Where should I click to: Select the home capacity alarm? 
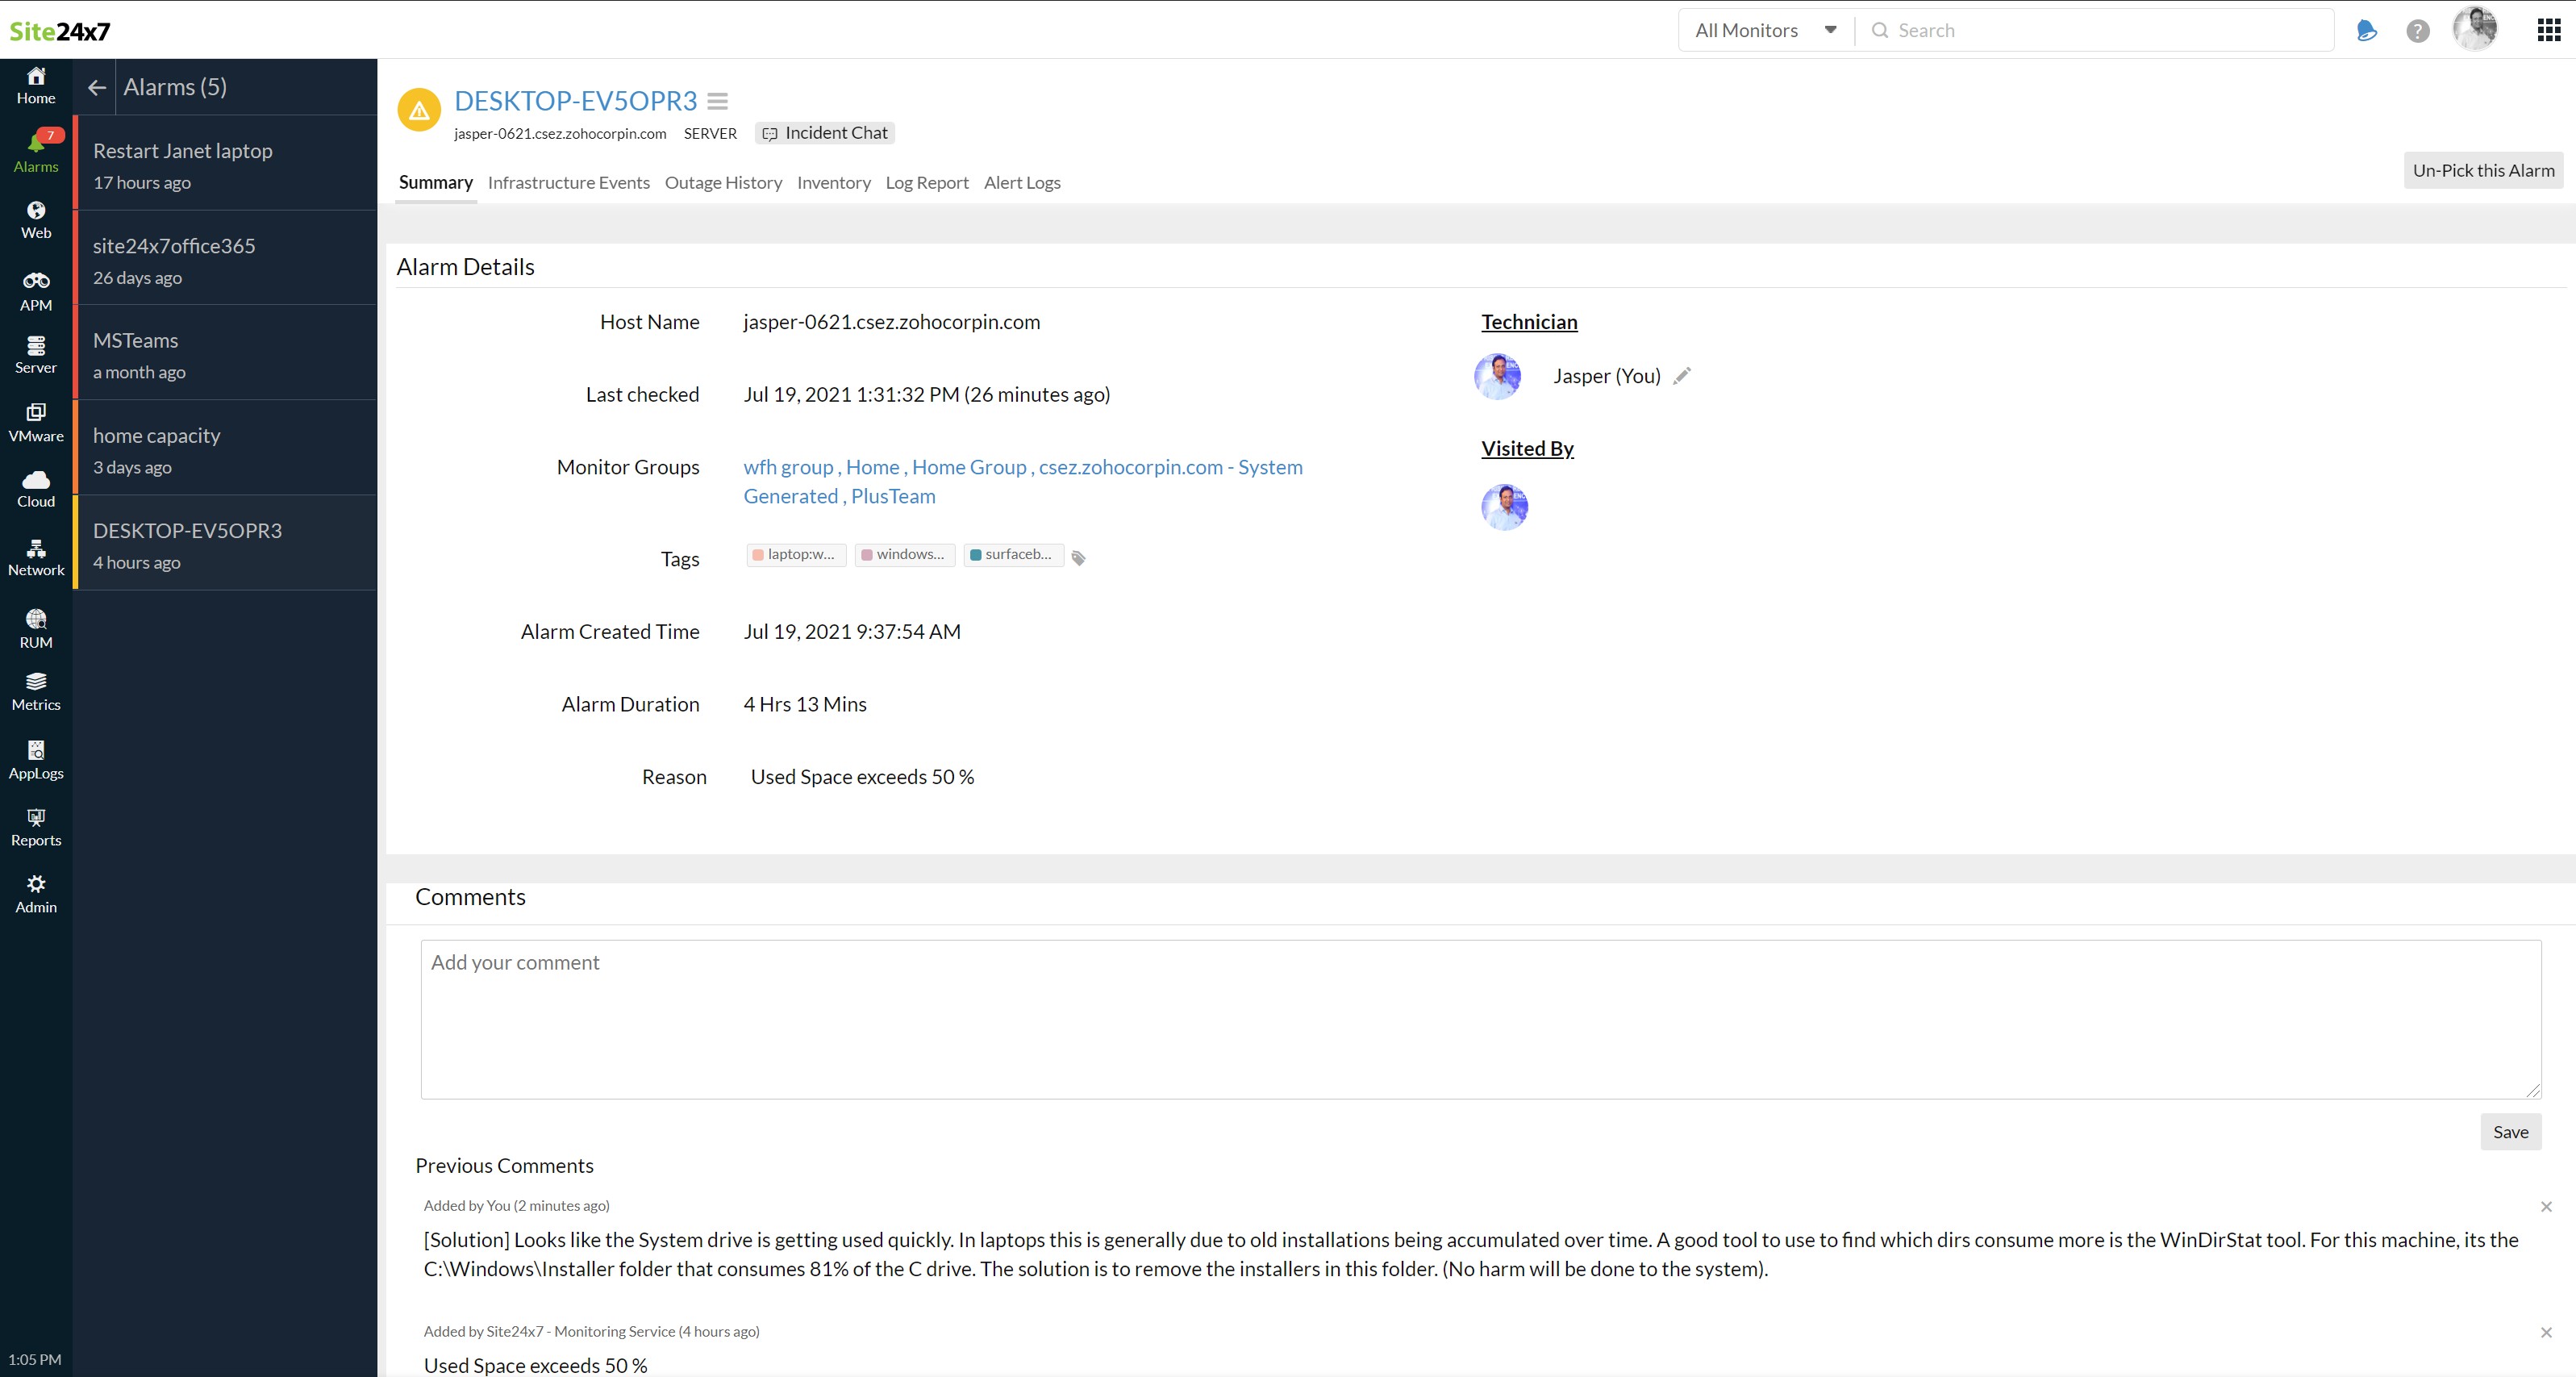225,449
